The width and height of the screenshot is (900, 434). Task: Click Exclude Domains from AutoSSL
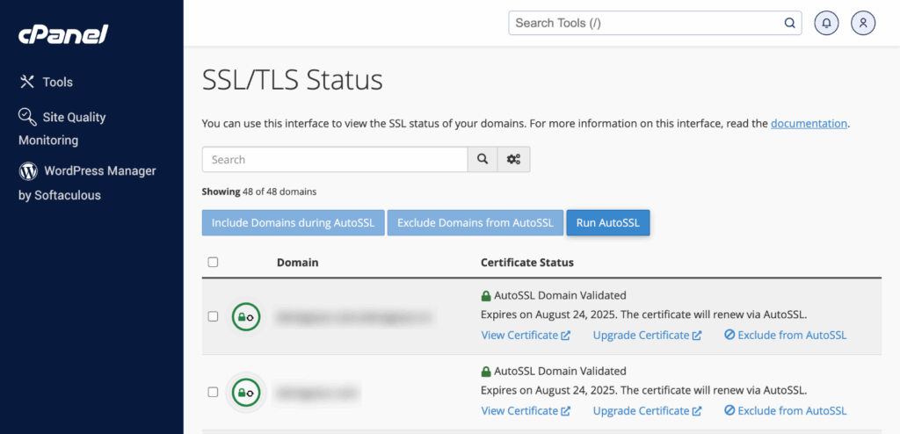(x=475, y=223)
